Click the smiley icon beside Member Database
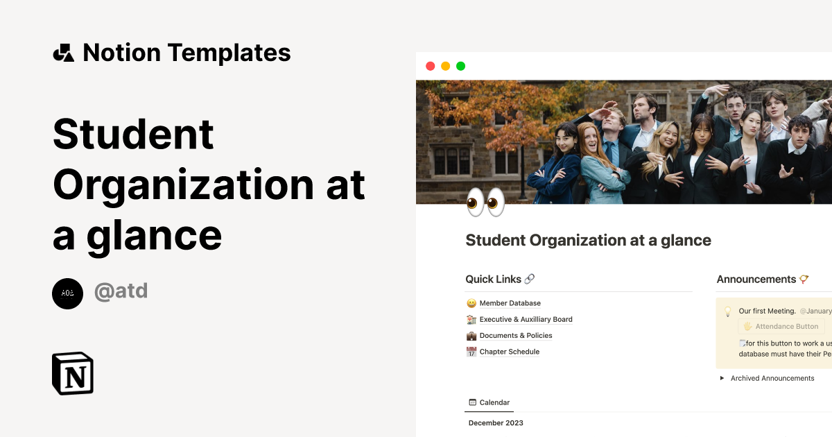 click(x=471, y=303)
